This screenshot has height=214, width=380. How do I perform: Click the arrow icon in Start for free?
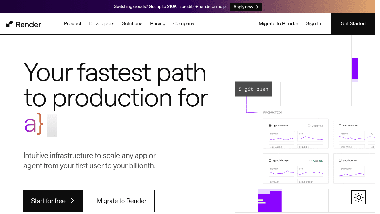(x=73, y=201)
